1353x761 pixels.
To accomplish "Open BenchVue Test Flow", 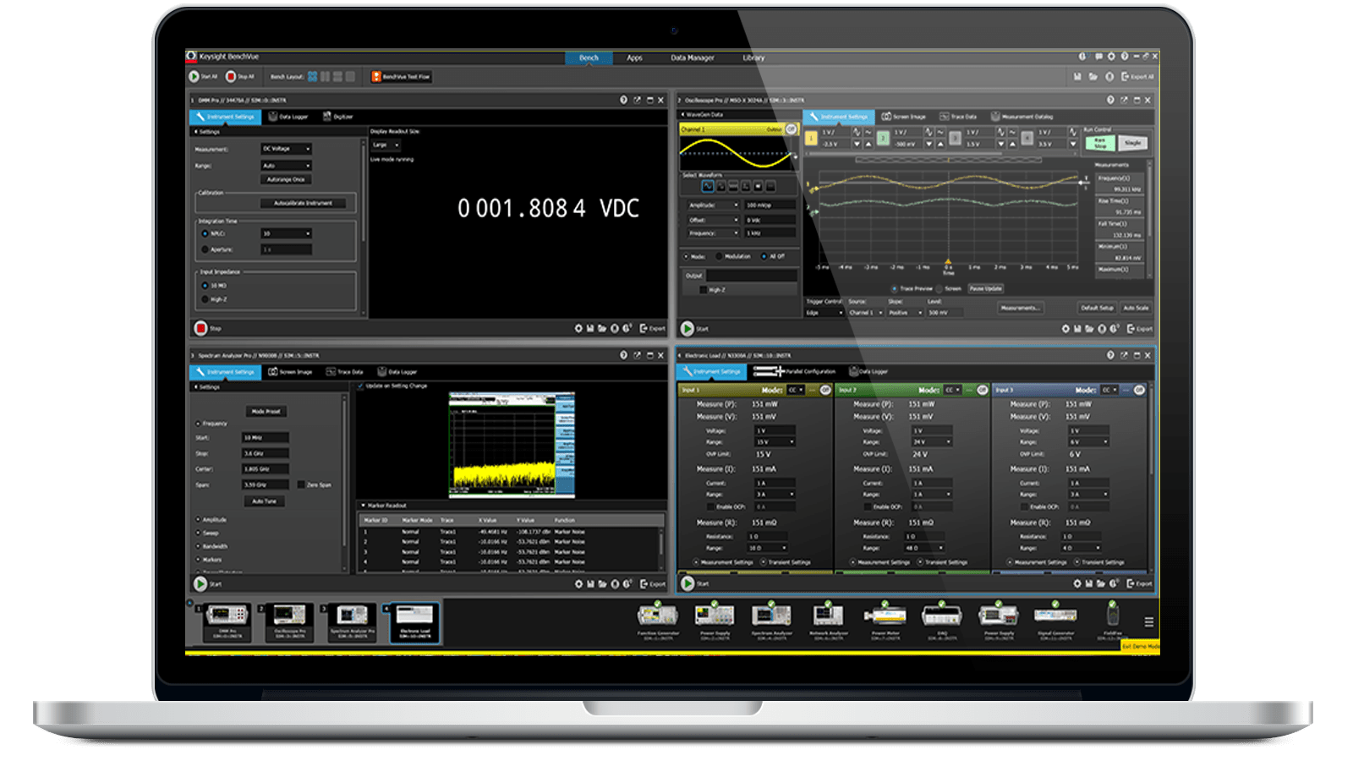I will 402,76.
